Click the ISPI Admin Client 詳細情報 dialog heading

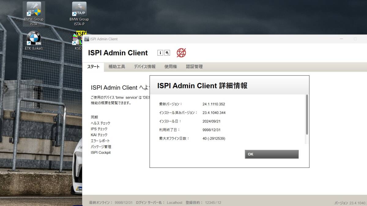tap(202, 86)
